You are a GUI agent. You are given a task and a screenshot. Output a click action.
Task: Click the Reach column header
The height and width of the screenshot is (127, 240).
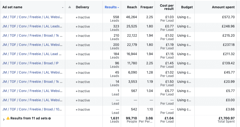click(x=132, y=7)
